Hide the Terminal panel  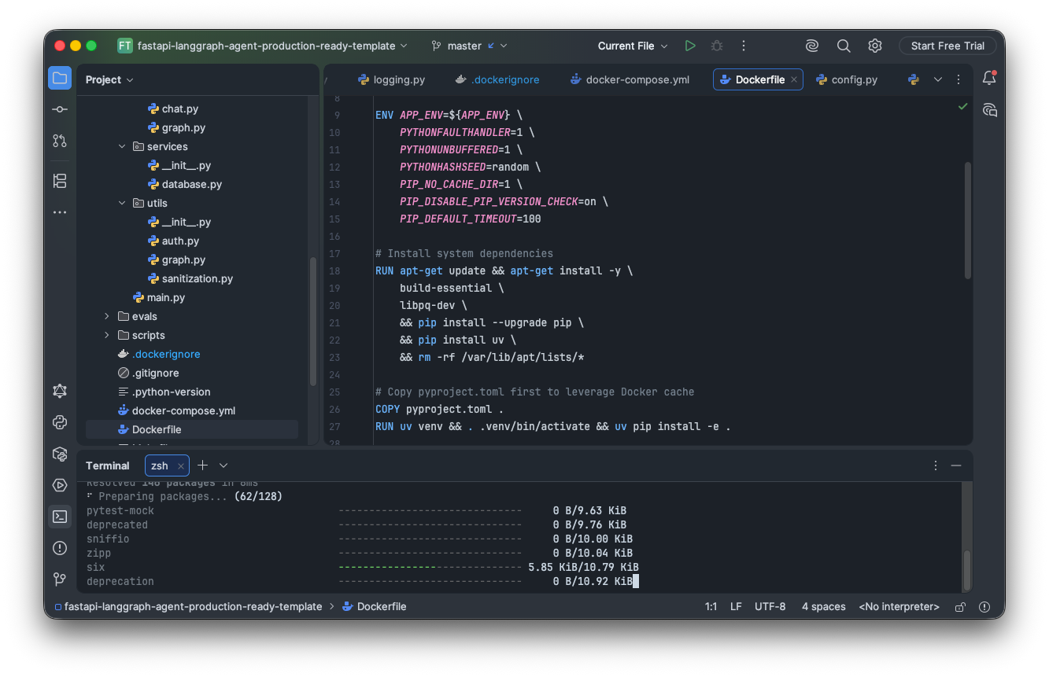tap(956, 465)
